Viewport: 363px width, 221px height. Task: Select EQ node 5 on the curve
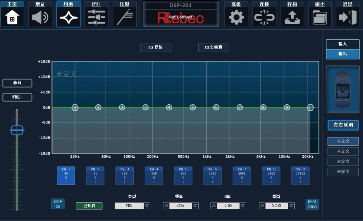[x=192, y=107]
